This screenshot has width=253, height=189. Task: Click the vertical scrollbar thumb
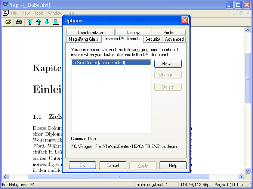pos(247,78)
